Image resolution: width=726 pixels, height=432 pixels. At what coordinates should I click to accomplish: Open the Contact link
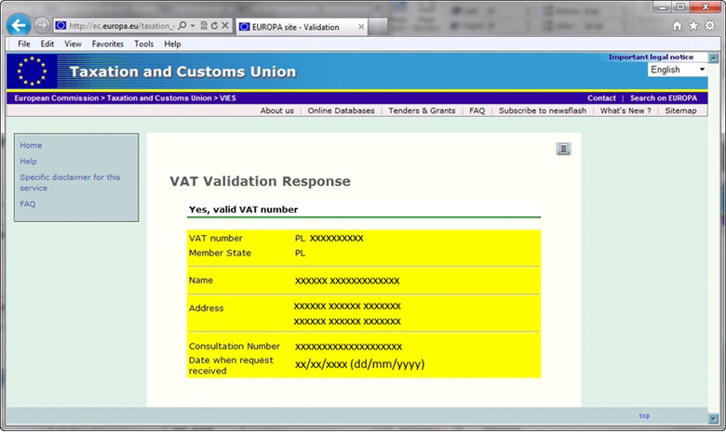[x=601, y=98]
